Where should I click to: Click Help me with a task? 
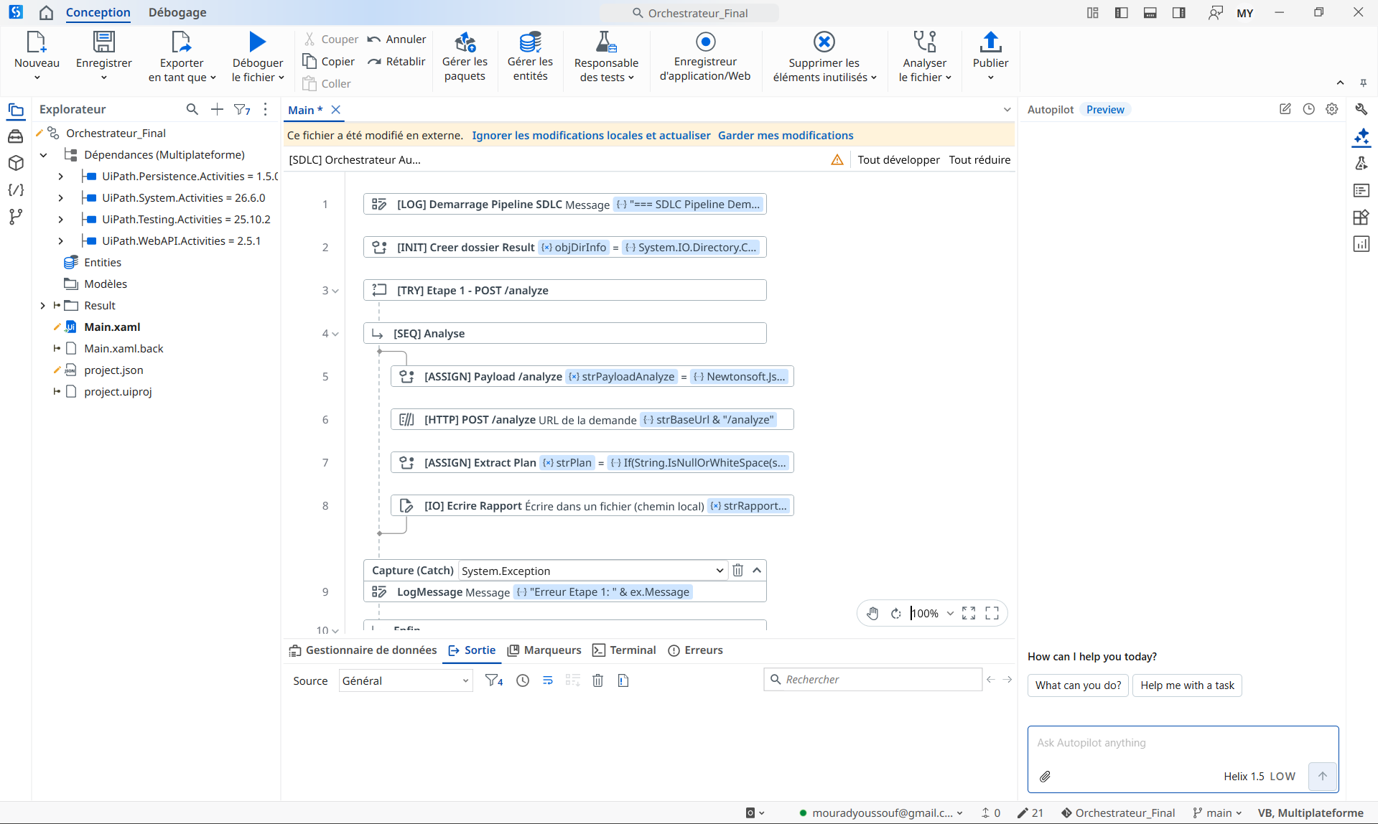(1187, 685)
